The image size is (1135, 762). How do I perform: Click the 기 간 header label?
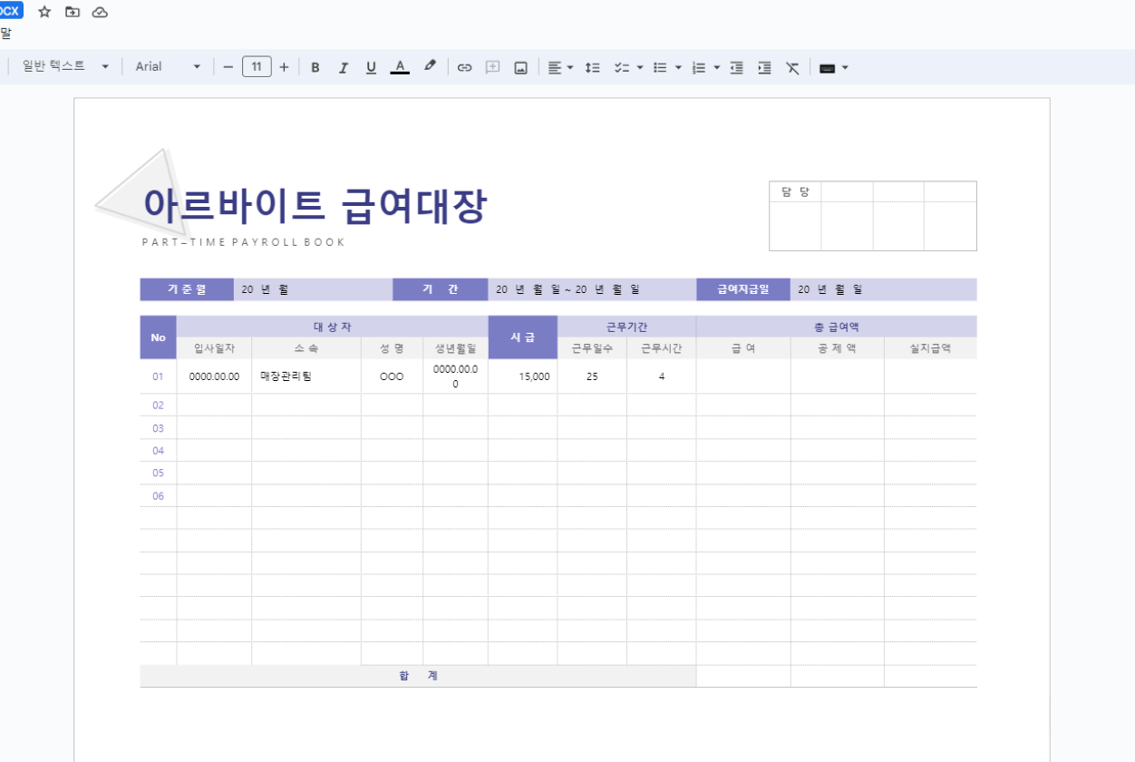(x=441, y=289)
